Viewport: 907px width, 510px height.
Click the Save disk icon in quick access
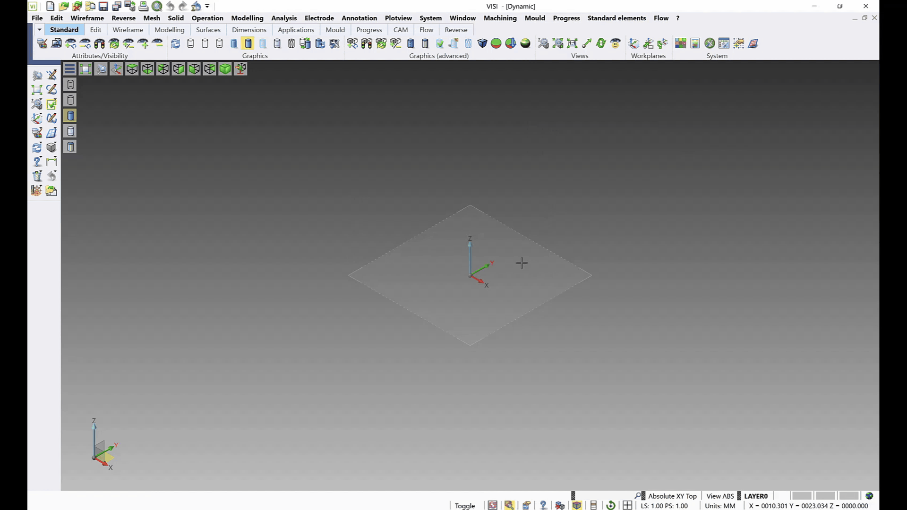coord(103,6)
